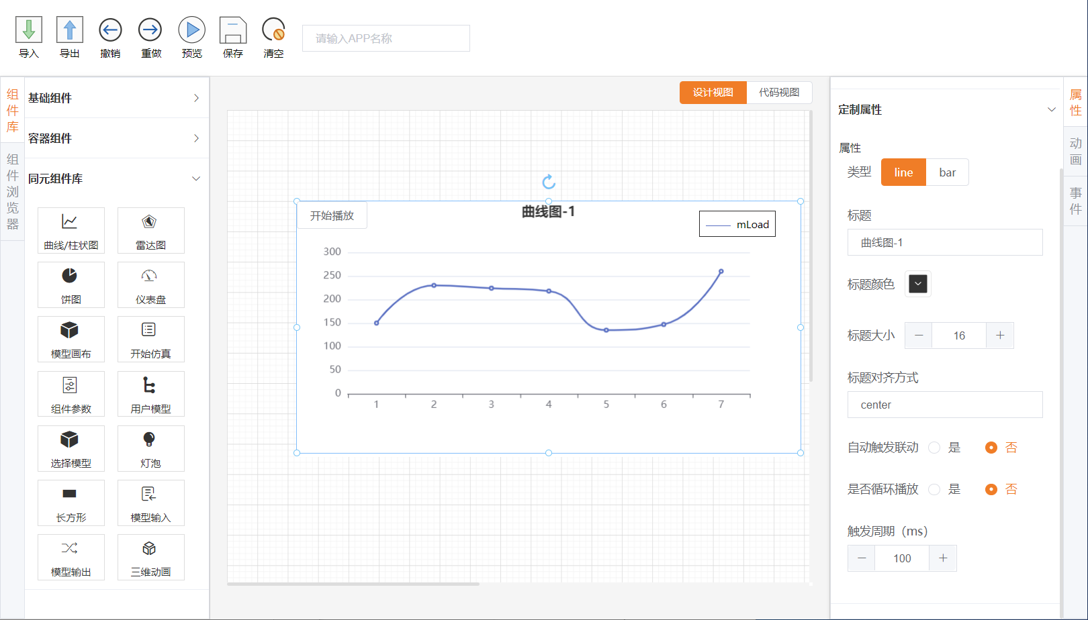Set 是否循环播放 to 是
This screenshot has width=1088, height=620.
click(934, 489)
